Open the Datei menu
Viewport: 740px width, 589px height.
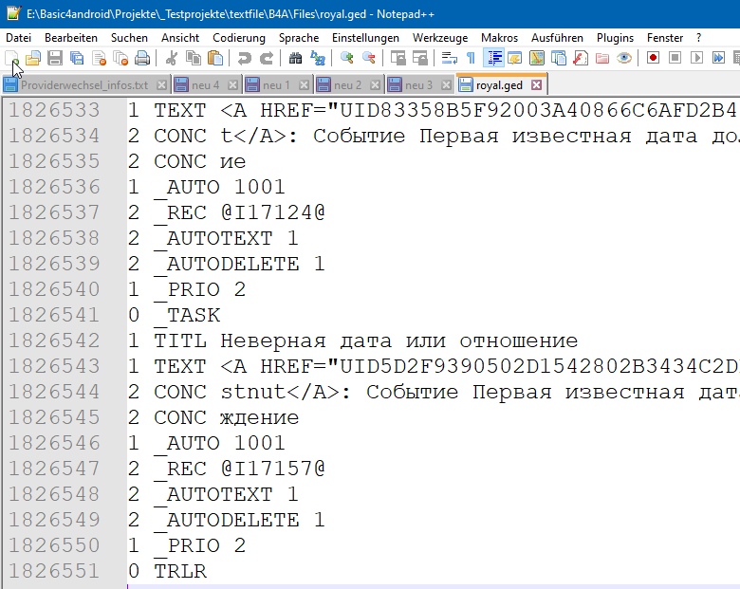click(x=18, y=38)
